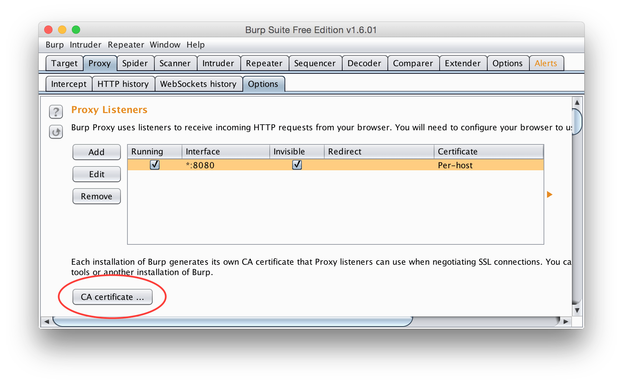Select the *:8080 interface cell
Screen dimensions: 623x384
coord(226,165)
